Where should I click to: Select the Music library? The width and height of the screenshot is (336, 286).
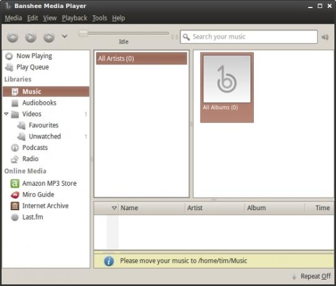[x=46, y=91]
